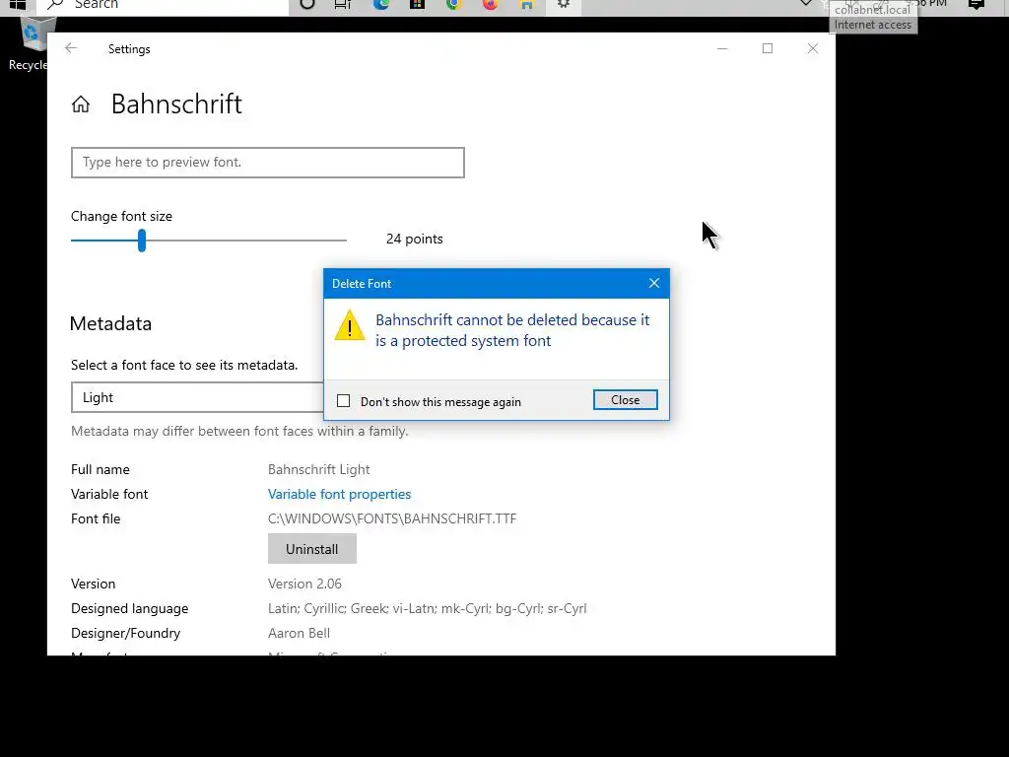Go to Settings home via house icon
Screen dimensions: 1009x757
tap(81, 103)
